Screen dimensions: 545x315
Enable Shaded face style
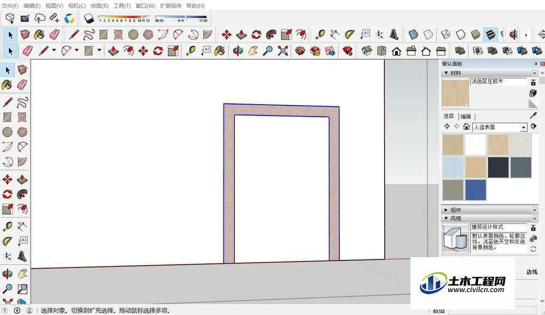coord(475,34)
